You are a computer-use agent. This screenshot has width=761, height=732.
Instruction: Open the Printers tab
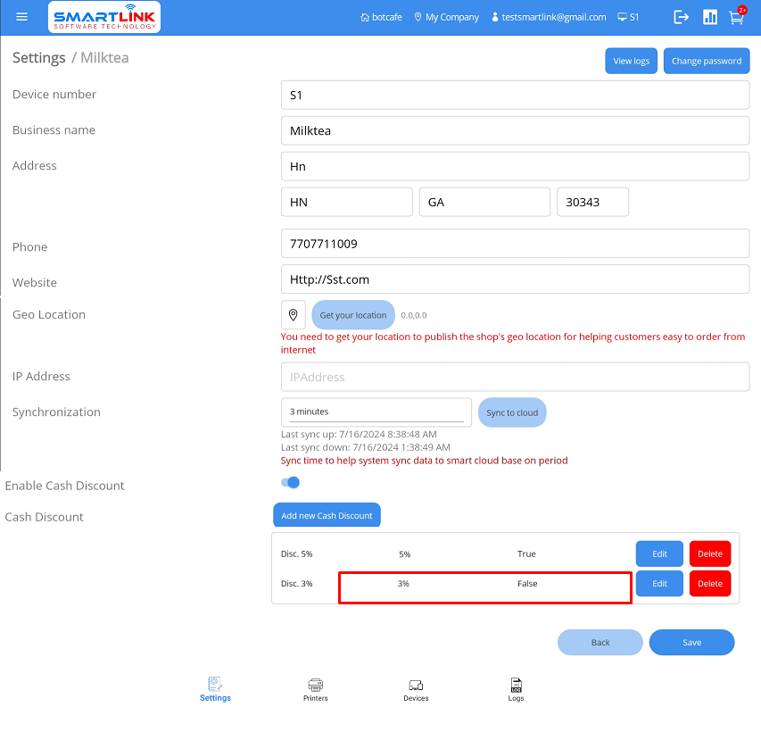click(x=315, y=689)
